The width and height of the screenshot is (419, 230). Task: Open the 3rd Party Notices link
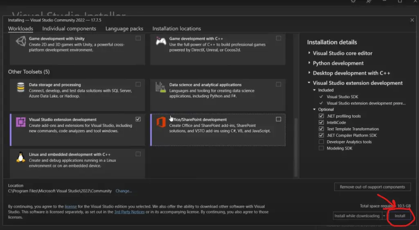129,212
